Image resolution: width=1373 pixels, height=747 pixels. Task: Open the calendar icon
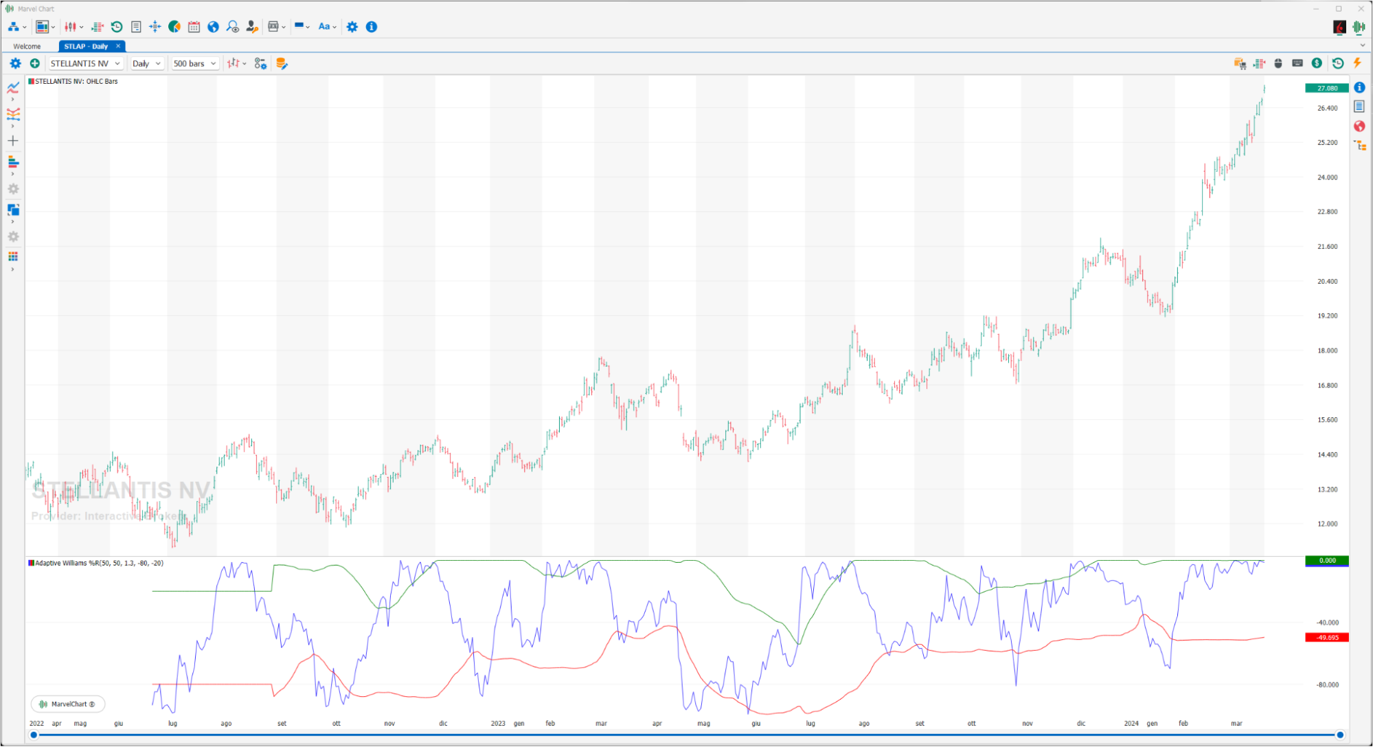[194, 27]
